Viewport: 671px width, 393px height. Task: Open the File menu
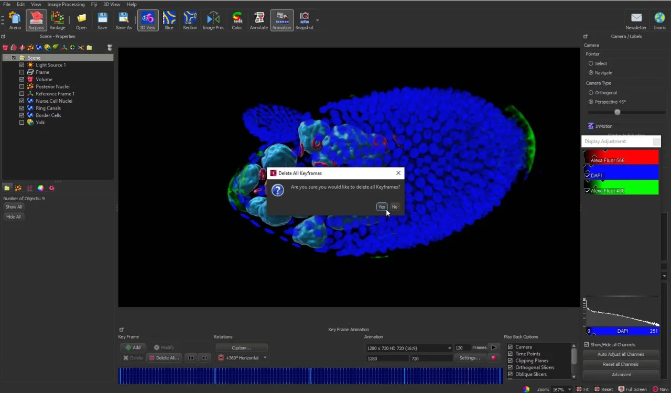pos(7,4)
